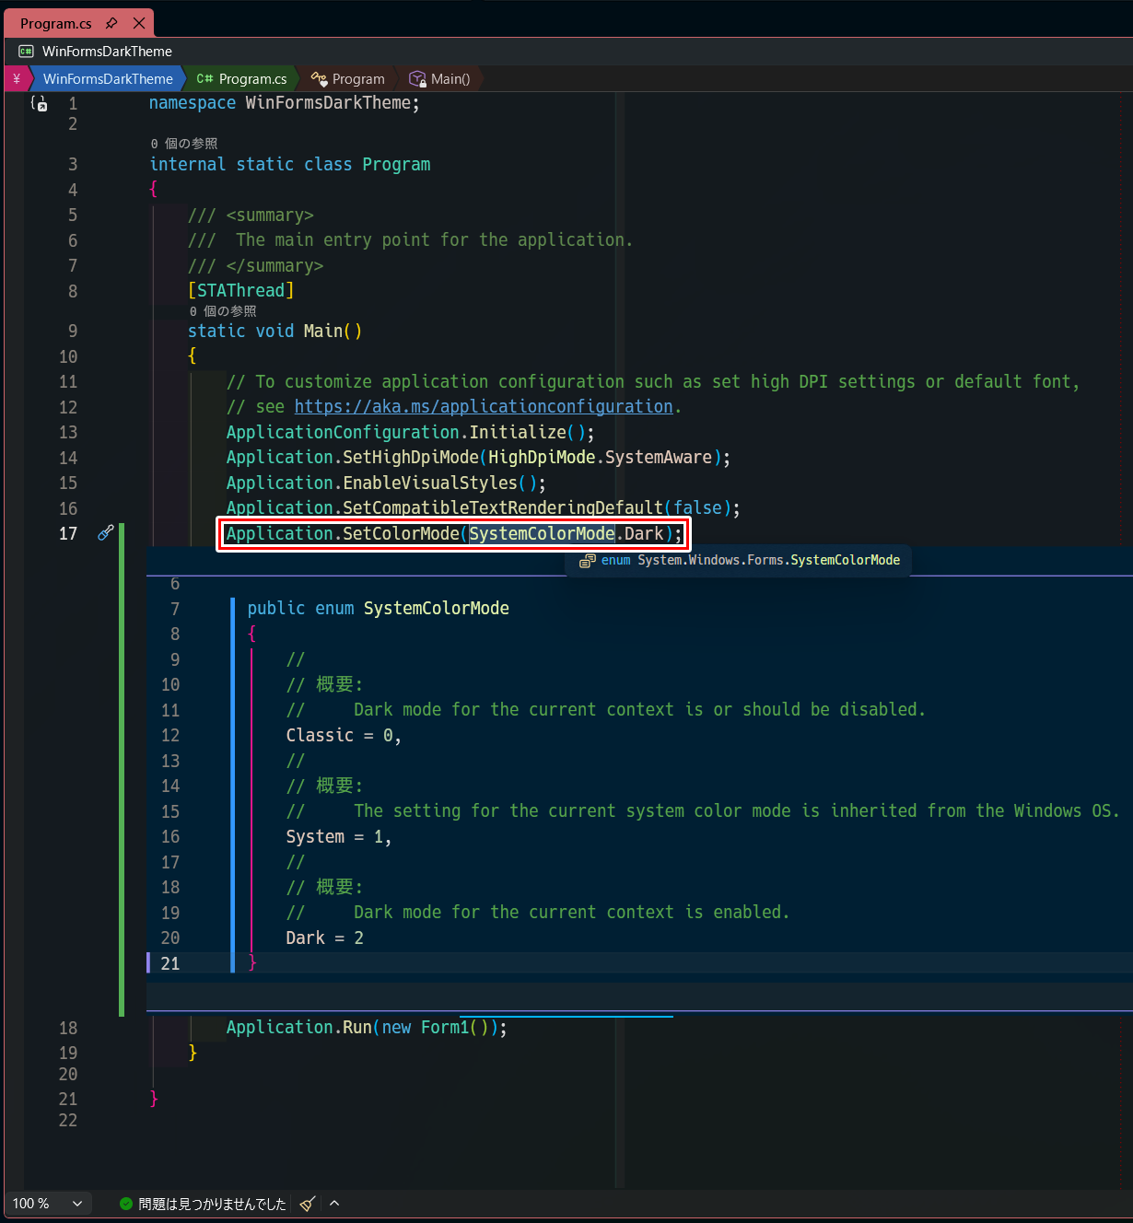Click the pin icon on Program.cs tab
Image resolution: width=1133 pixels, height=1223 pixels.
[x=111, y=23]
